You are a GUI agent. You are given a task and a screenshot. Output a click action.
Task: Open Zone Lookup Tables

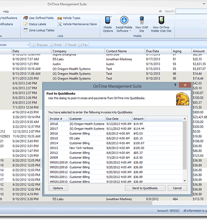tap(39, 30)
